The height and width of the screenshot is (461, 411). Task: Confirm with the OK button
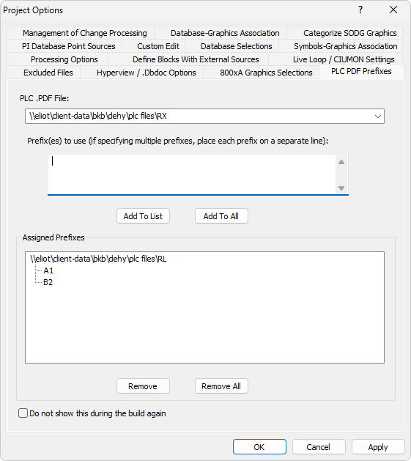(x=259, y=447)
